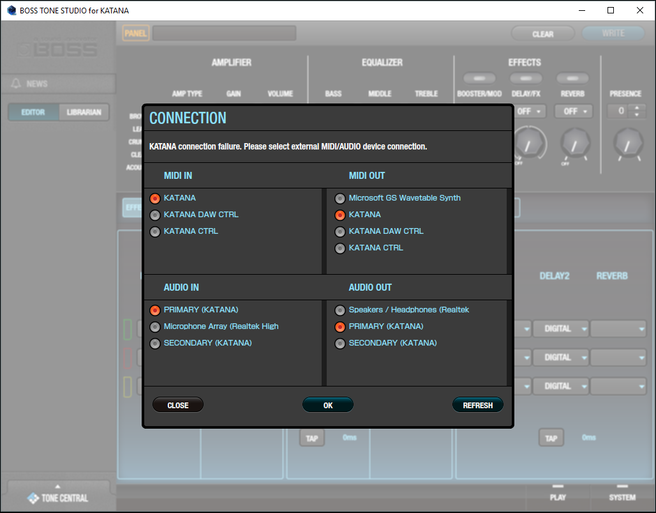Click the BOSS logo
The image size is (656, 513).
click(58, 48)
